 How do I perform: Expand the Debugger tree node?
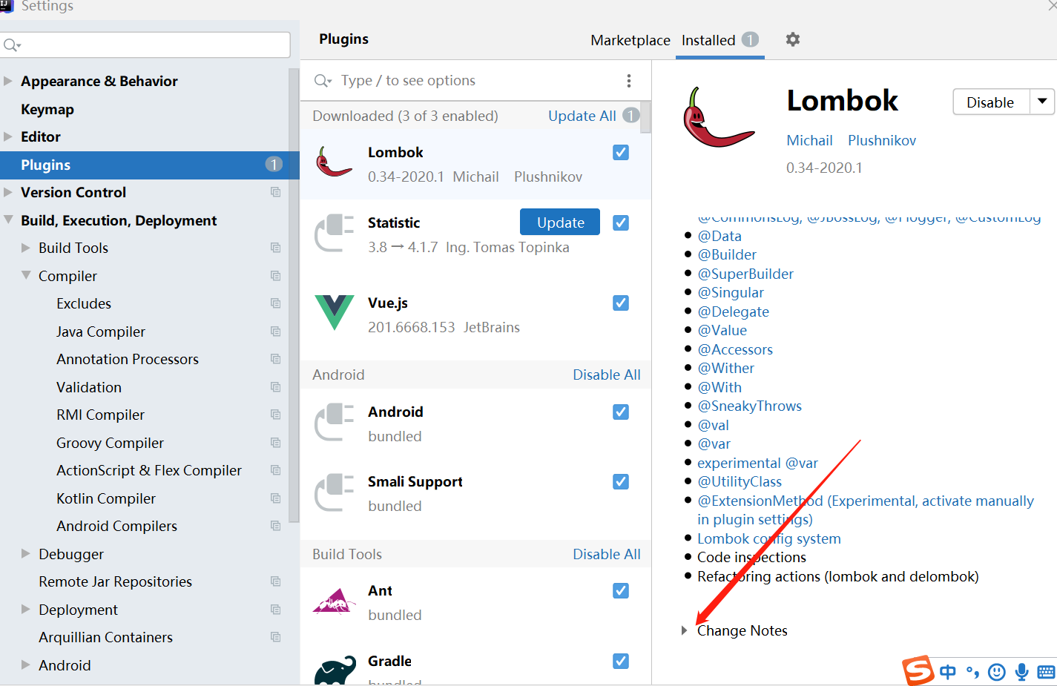point(26,554)
